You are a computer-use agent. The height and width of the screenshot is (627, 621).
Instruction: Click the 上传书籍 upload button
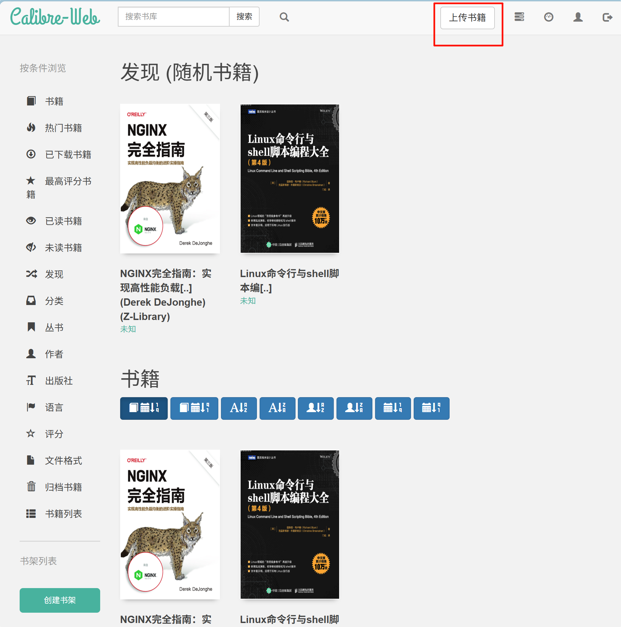tap(467, 18)
